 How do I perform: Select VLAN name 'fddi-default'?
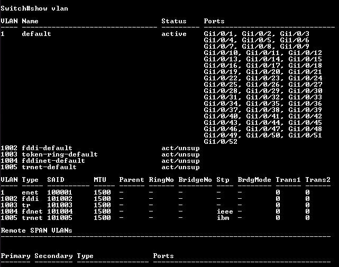pos(47,148)
